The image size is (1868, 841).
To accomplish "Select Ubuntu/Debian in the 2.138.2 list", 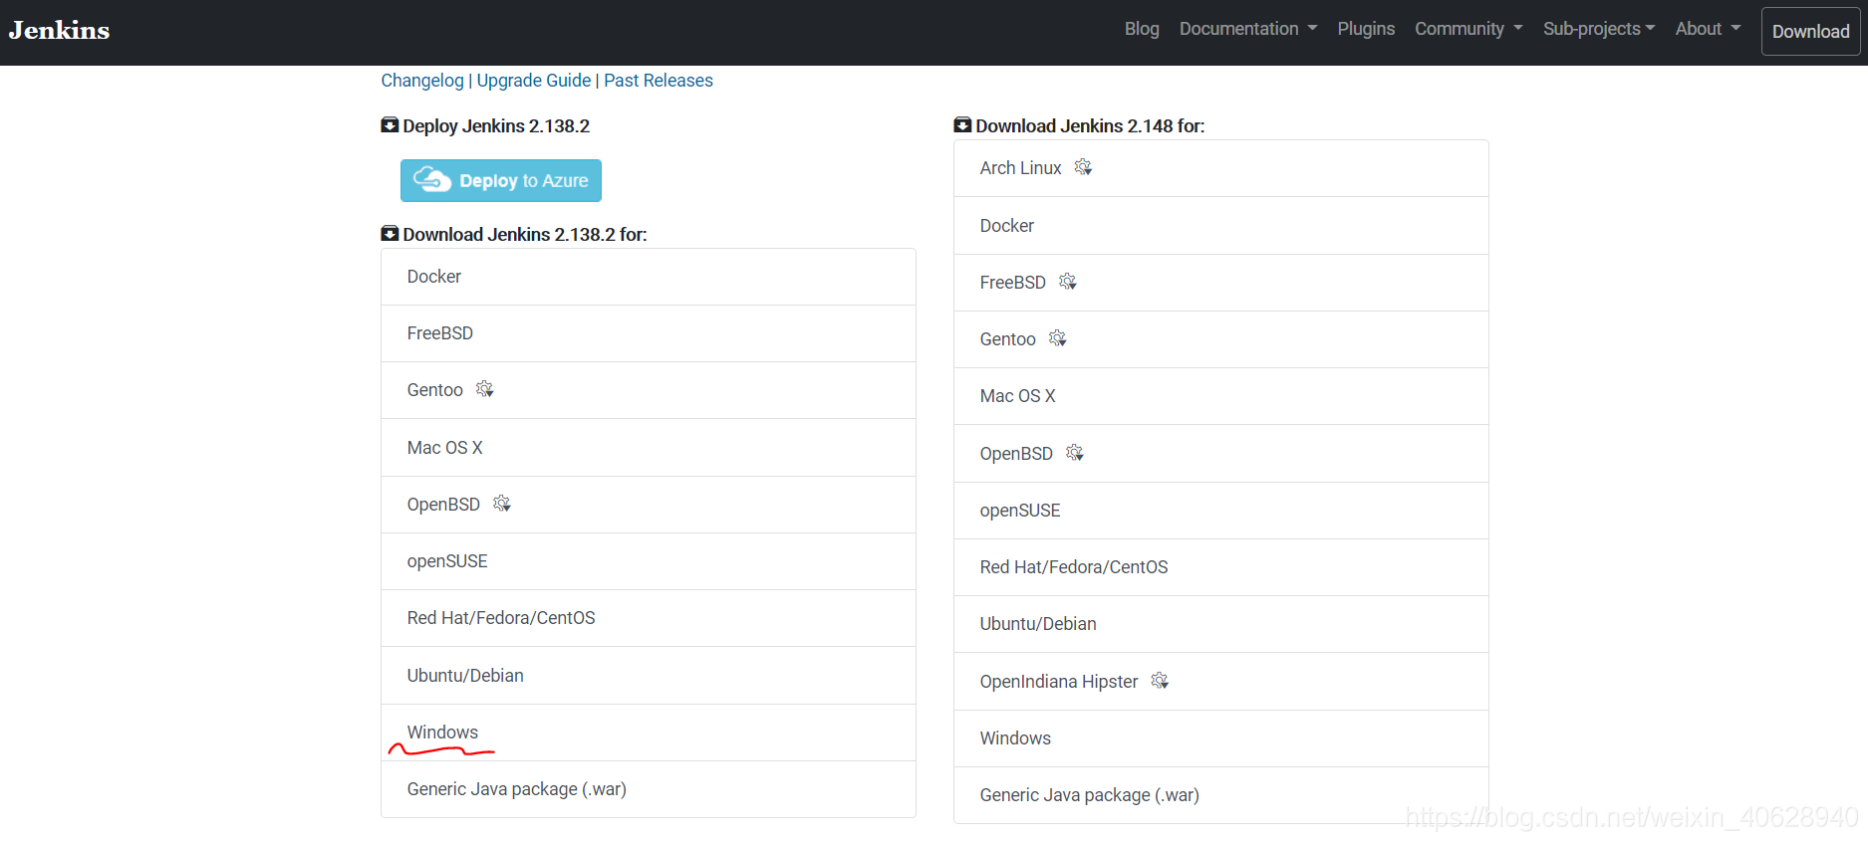I will coord(649,676).
